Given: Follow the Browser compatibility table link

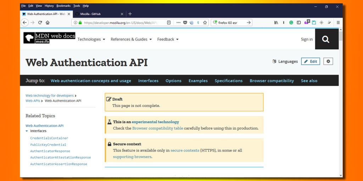Looking at the screenshot, I should click(157, 128).
